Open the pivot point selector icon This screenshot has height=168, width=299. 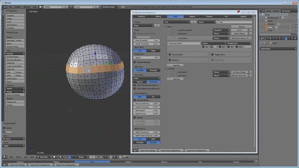61,157
